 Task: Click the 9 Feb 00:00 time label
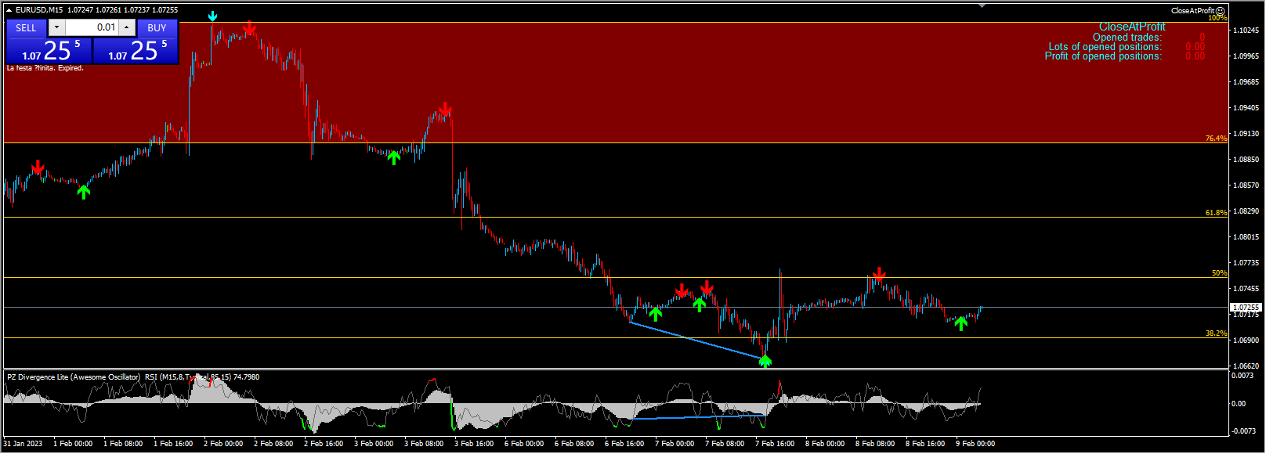coord(975,444)
